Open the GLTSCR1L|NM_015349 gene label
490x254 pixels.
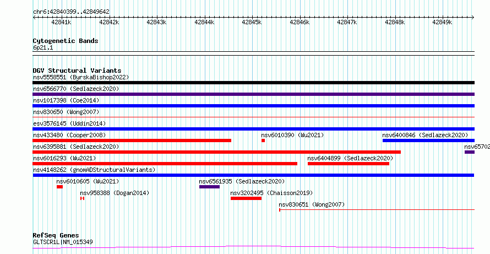click(63, 242)
